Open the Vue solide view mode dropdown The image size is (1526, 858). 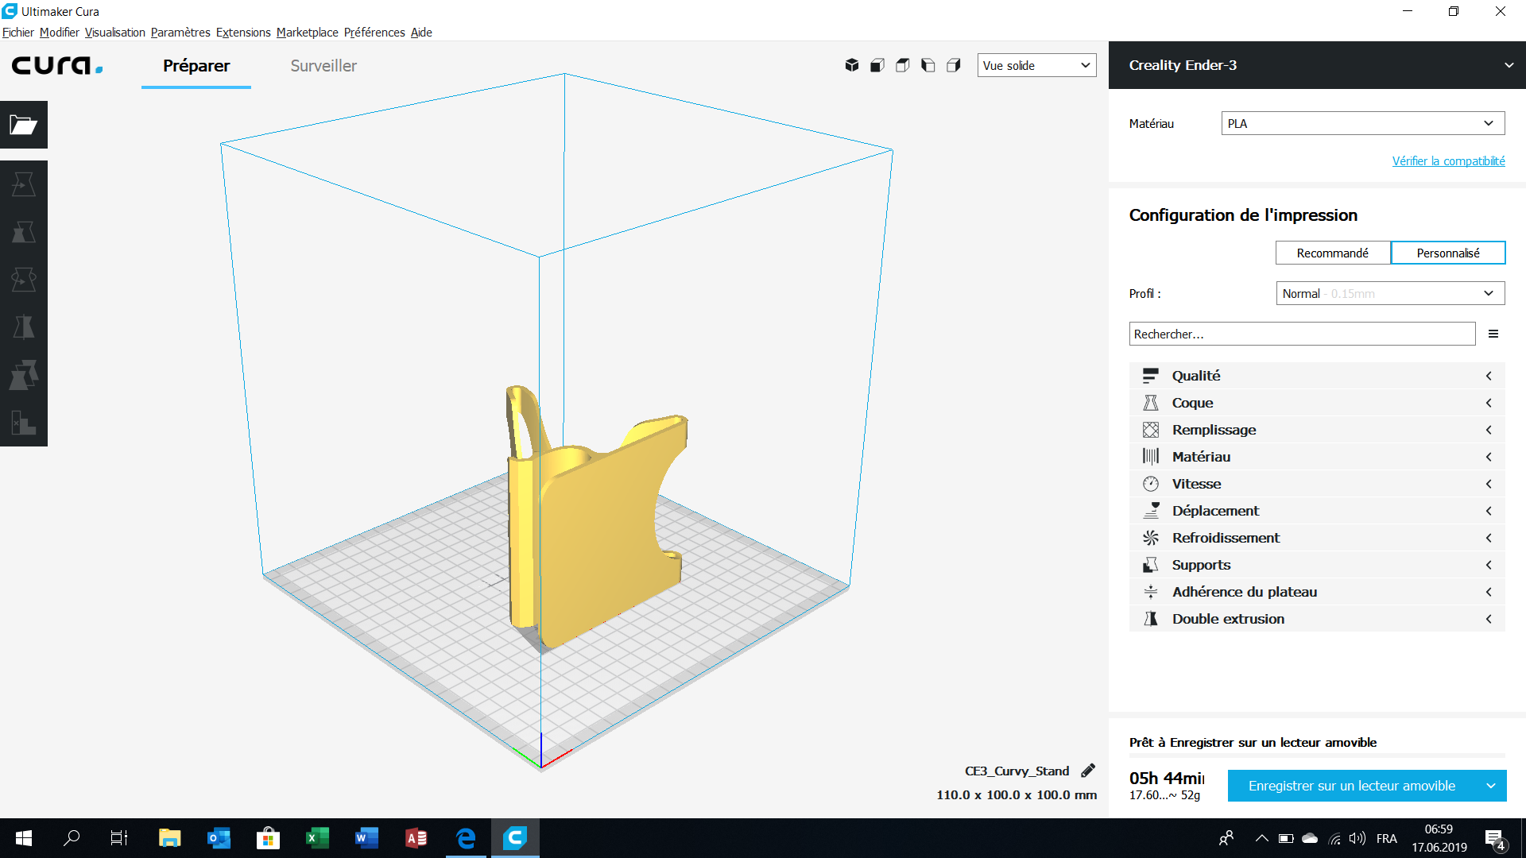click(x=1036, y=65)
